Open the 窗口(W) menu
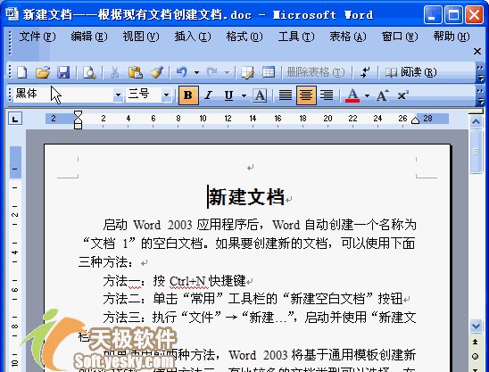 pos(400,37)
